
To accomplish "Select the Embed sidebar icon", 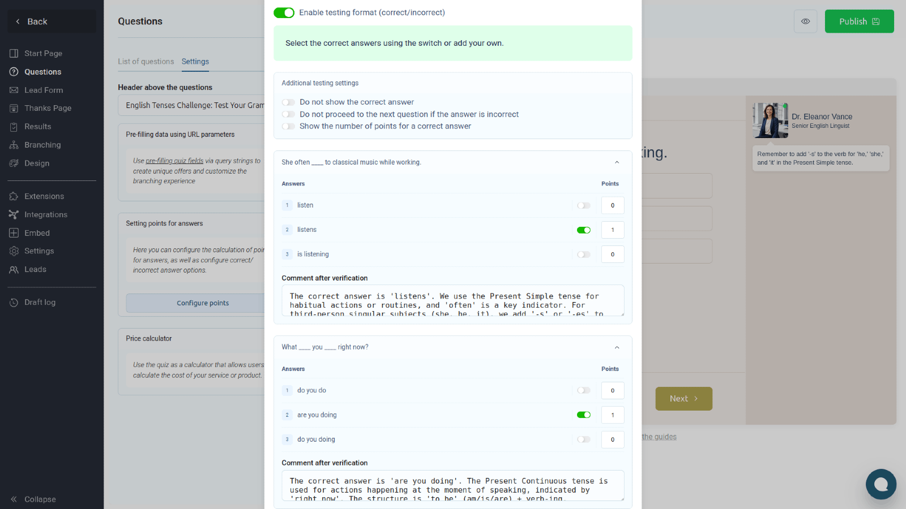I will (x=14, y=232).
